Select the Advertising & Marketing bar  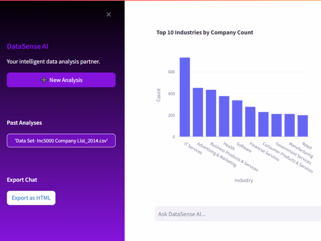(198, 112)
